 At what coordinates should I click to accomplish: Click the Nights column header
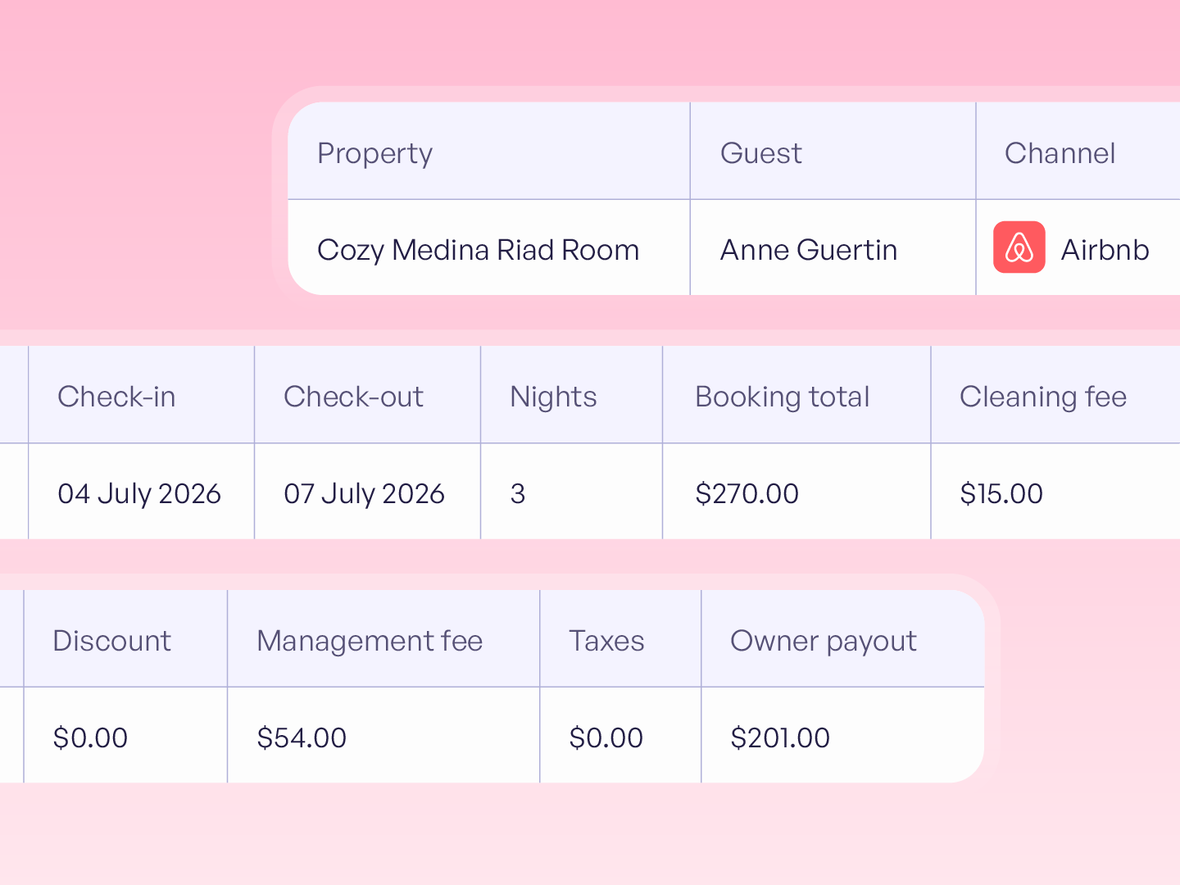click(x=553, y=397)
